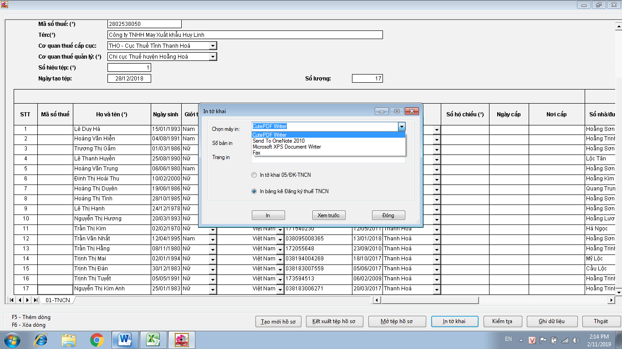Select 'In bảng kê Đăng ký thuế TNCN' radio
622x349 pixels.
(254, 191)
